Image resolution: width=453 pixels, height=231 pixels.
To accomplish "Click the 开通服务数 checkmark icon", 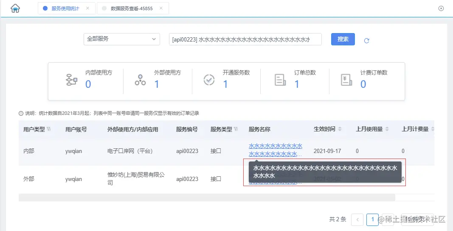I will 209,80.
